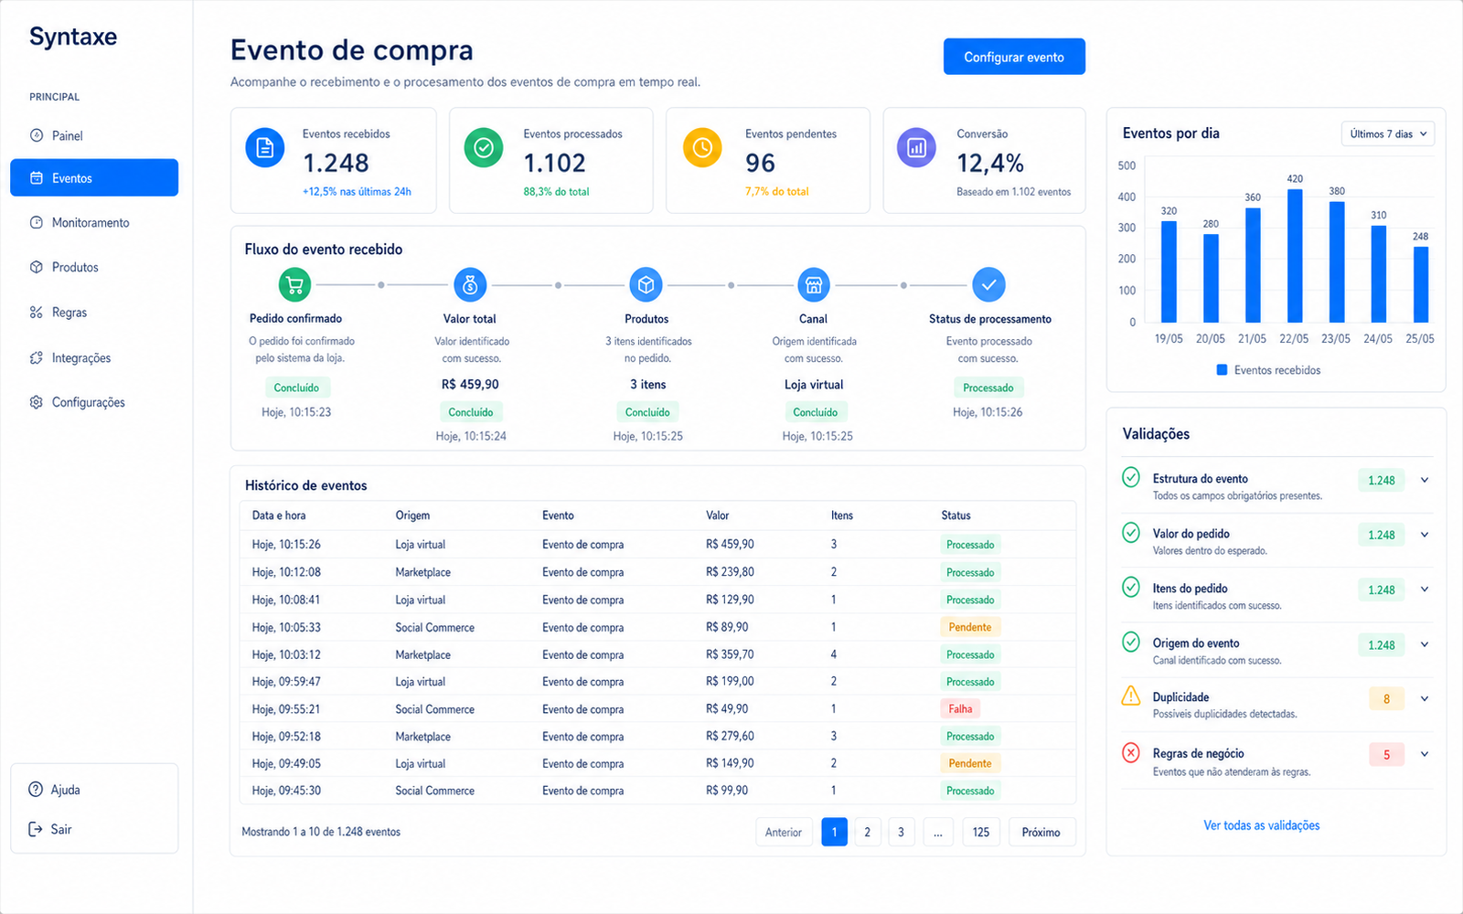The width and height of the screenshot is (1463, 914).
Task: Open the Painel menu item
Action: click(94, 135)
